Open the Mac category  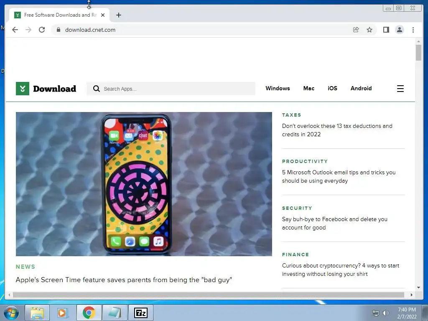point(309,88)
